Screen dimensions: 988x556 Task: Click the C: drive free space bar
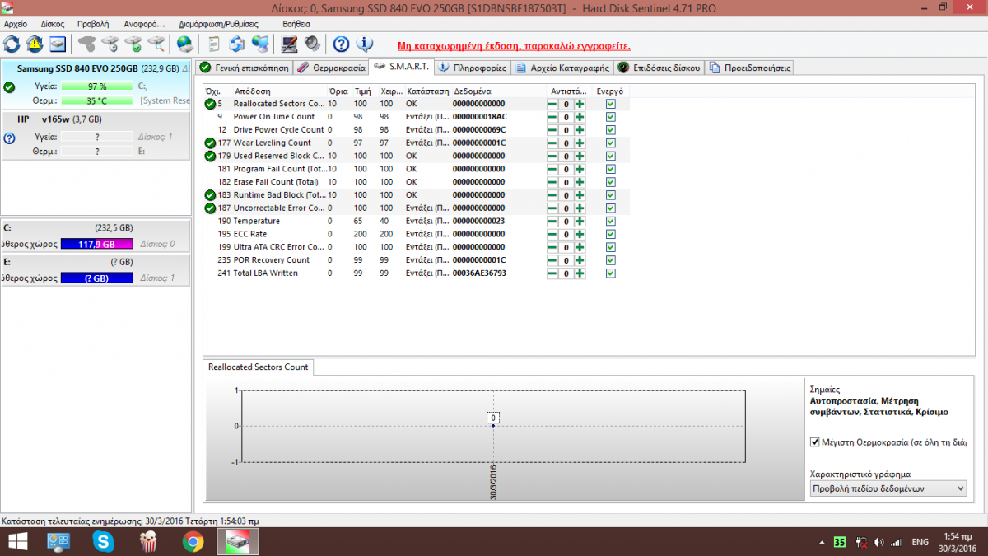click(97, 244)
